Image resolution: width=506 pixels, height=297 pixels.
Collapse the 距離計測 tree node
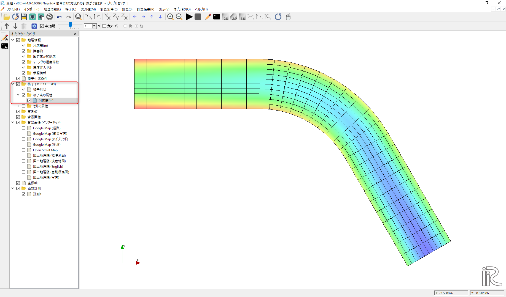pyautogui.click(x=13, y=188)
